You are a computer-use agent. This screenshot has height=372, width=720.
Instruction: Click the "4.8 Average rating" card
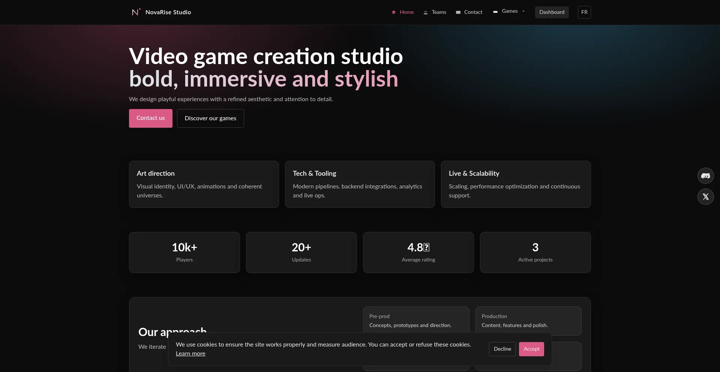click(418, 252)
